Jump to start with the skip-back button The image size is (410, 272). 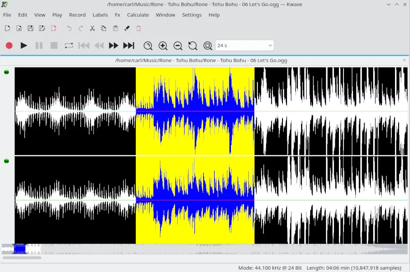click(84, 46)
